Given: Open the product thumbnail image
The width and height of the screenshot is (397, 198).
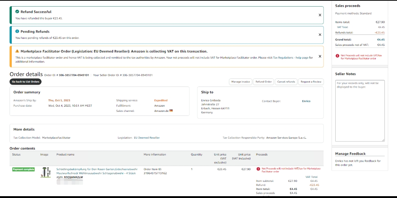Looking at the screenshot, I should tap(46, 172).
